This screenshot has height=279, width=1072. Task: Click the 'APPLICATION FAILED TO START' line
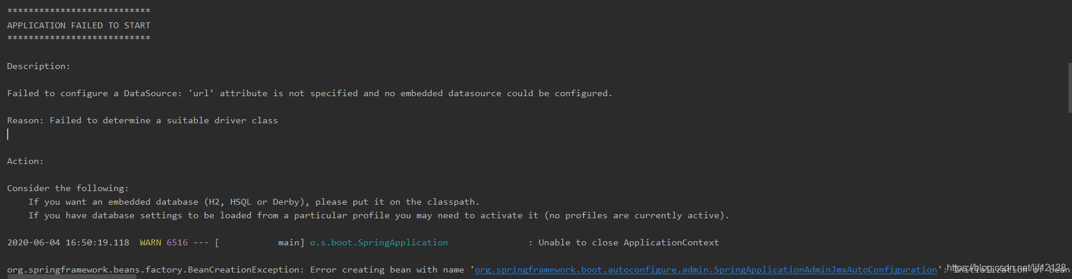click(79, 25)
